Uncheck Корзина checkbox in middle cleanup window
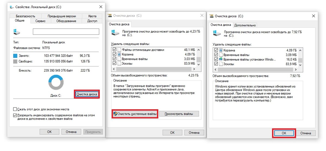Viewport: 326px width, 151px height. [x=114, y=54]
